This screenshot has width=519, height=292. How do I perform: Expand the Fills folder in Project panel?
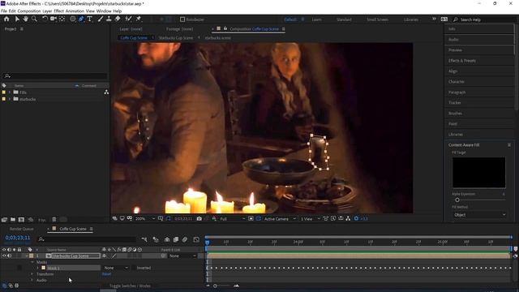10,92
